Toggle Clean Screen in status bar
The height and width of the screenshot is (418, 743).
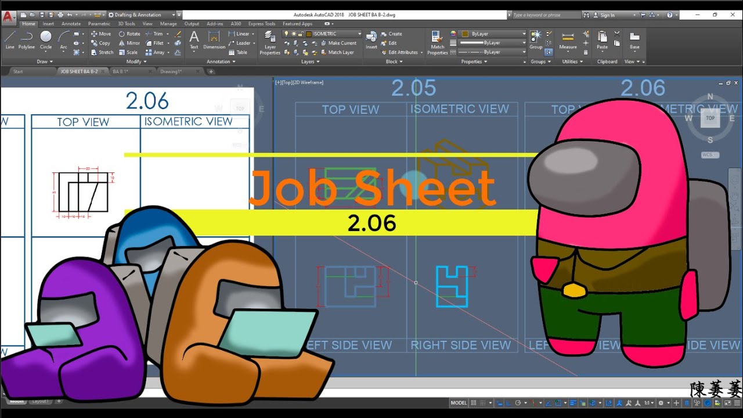tap(727, 403)
